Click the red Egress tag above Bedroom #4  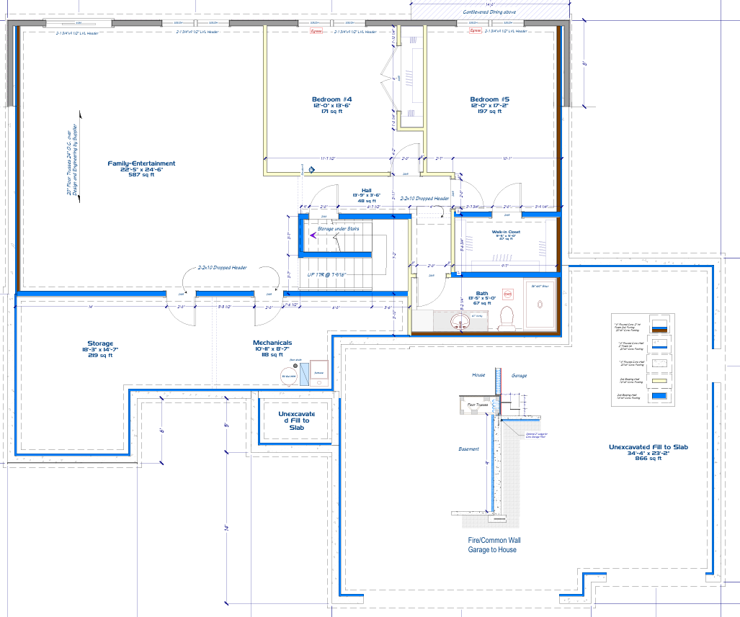[316, 31]
